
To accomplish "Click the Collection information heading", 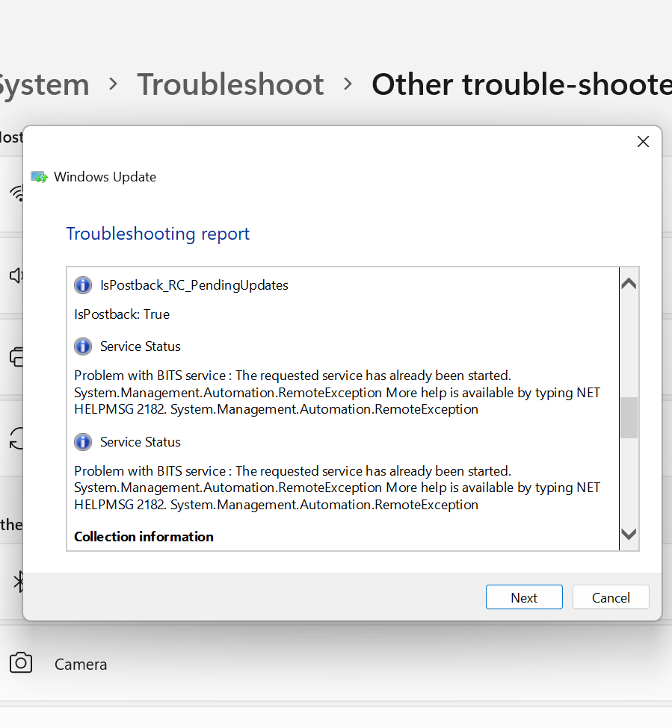I will click(144, 537).
